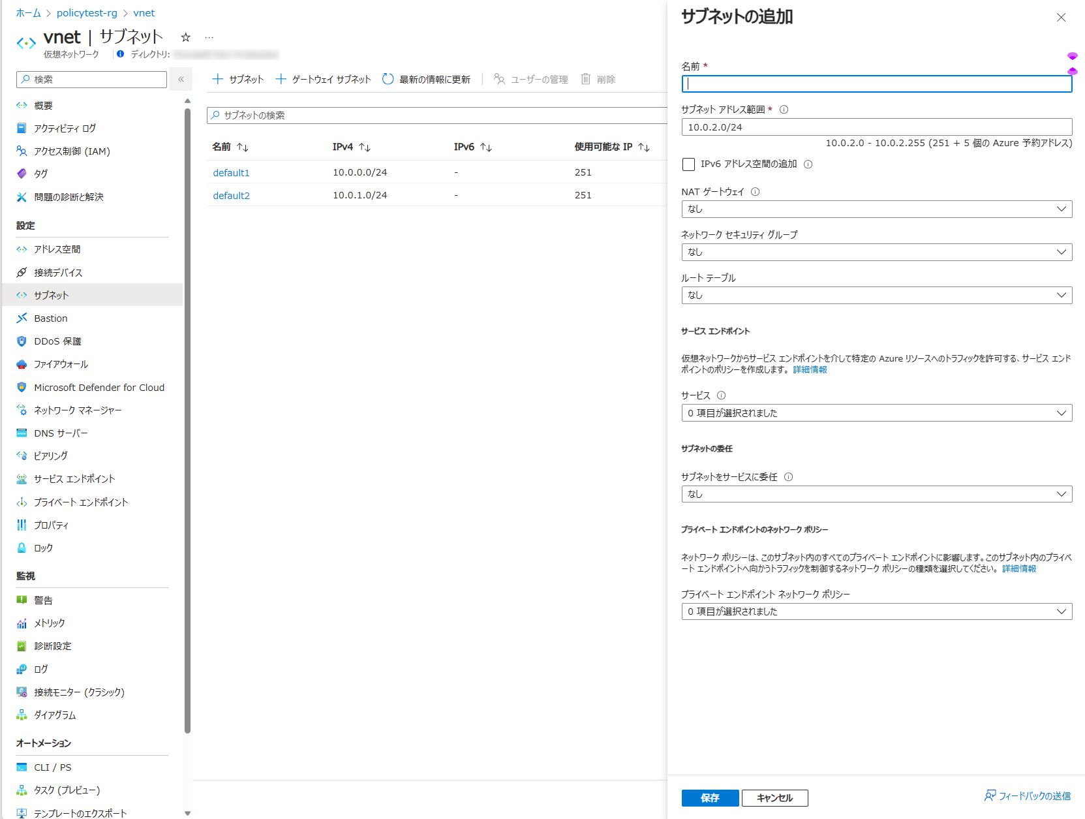Collapse the sidebar with double chevron
This screenshot has height=819, width=1085.
[181, 79]
